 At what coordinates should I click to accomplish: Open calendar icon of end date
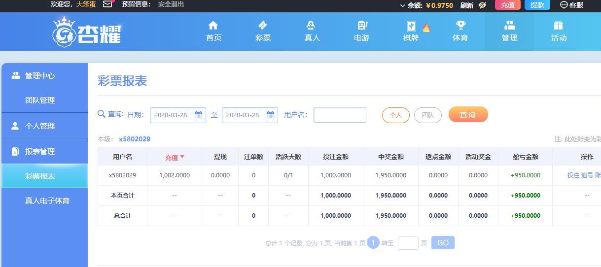[x=271, y=115]
